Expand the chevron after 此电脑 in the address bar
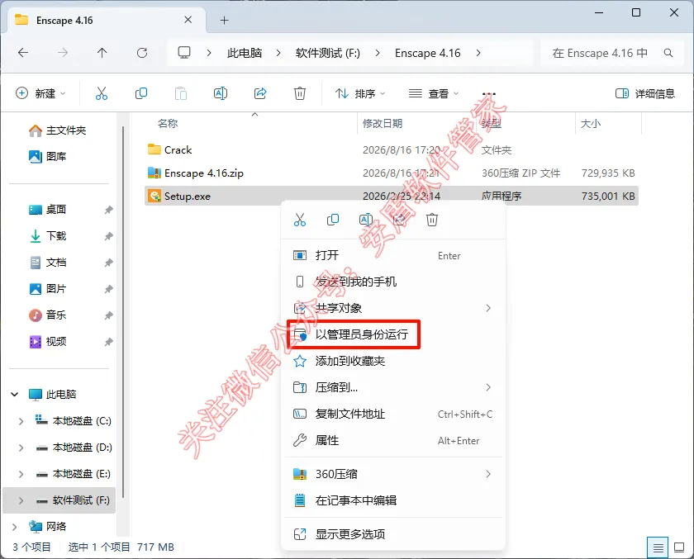The height and width of the screenshot is (559, 694). pyautogui.click(x=278, y=53)
